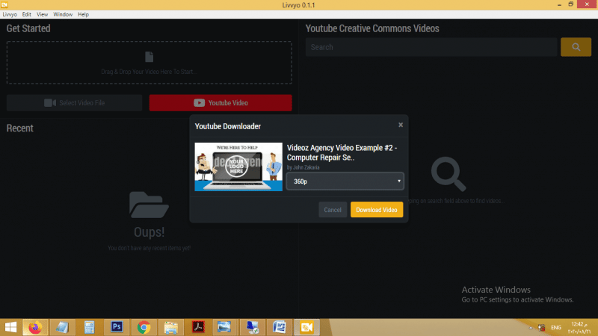Open File Explorer from the taskbar

click(x=171, y=327)
